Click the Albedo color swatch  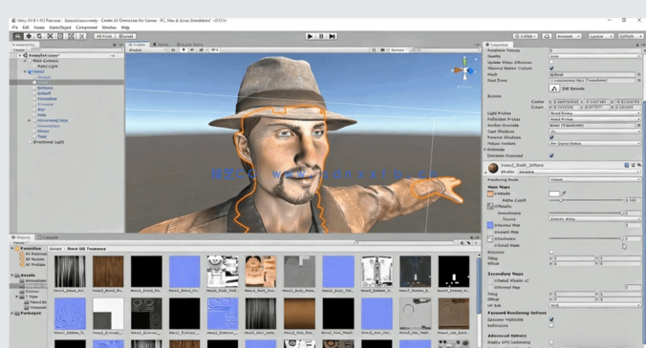click(x=554, y=194)
